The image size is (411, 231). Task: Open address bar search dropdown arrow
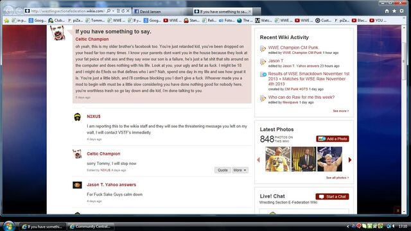[x=113, y=11]
